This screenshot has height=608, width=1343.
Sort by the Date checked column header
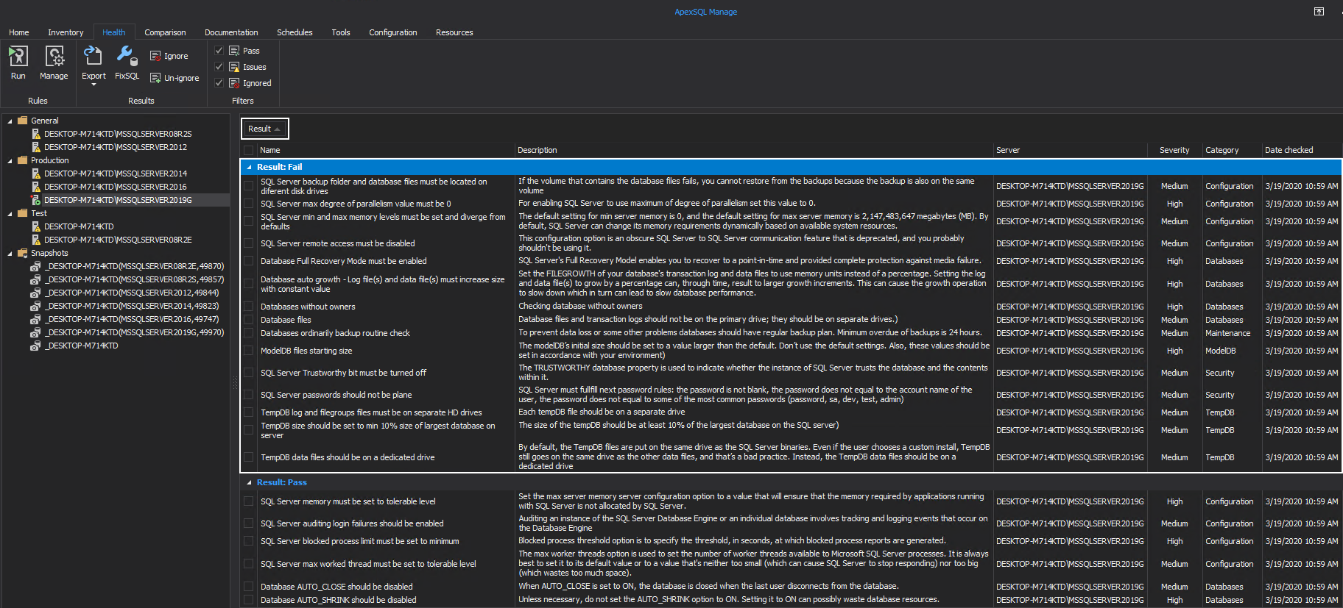pyautogui.click(x=1302, y=150)
